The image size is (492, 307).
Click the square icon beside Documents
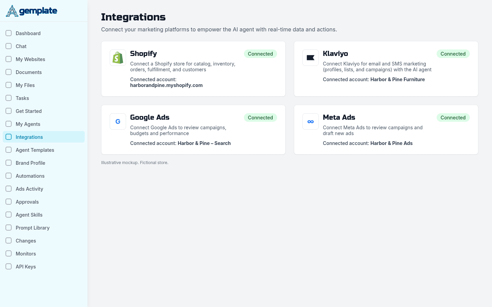click(9, 72)
